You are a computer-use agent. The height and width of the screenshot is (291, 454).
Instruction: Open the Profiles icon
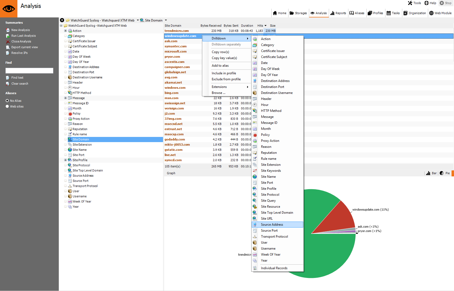370,13
